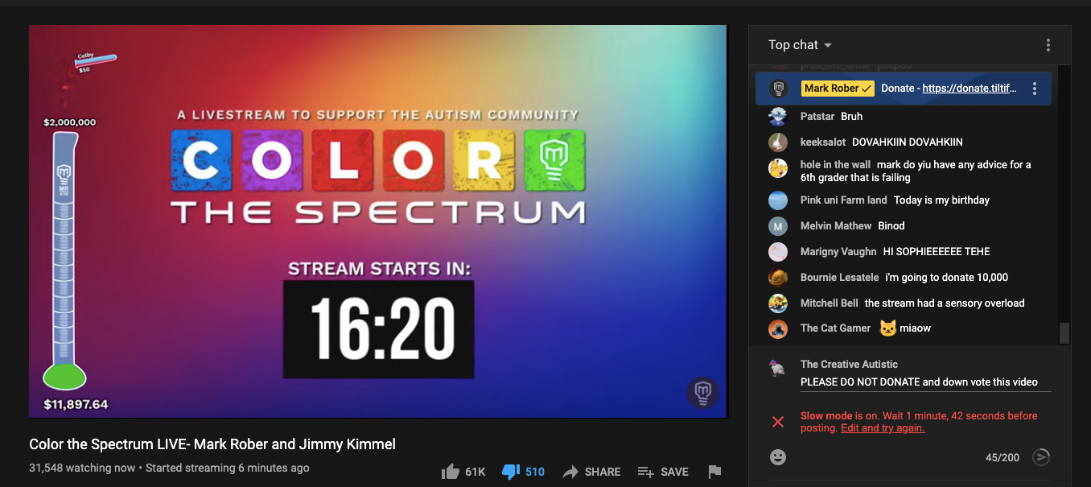
Task: Click The Cat Gamer's profile avatar
Action: (x=777, y=328)
